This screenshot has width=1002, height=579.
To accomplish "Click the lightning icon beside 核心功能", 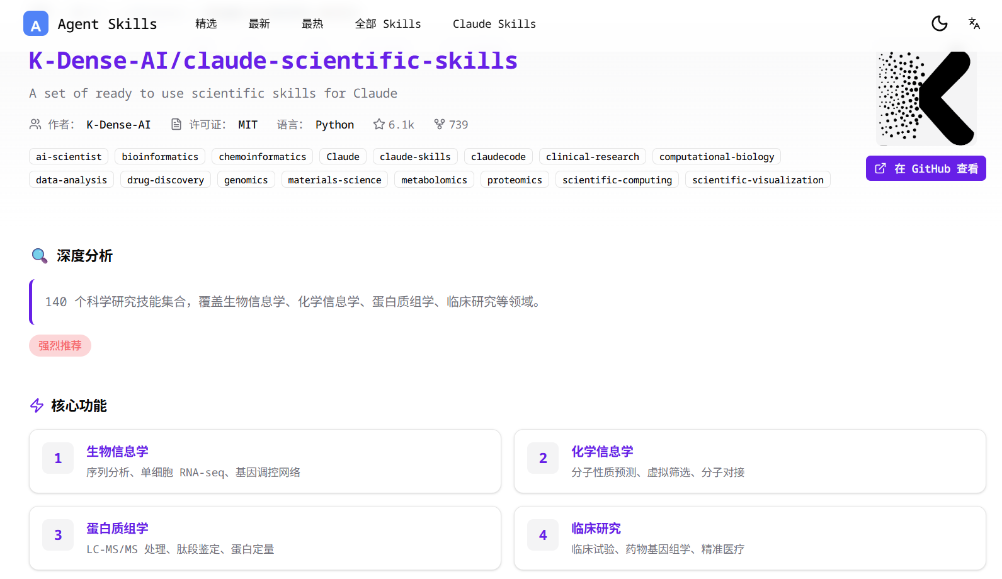I will [37, 406].
